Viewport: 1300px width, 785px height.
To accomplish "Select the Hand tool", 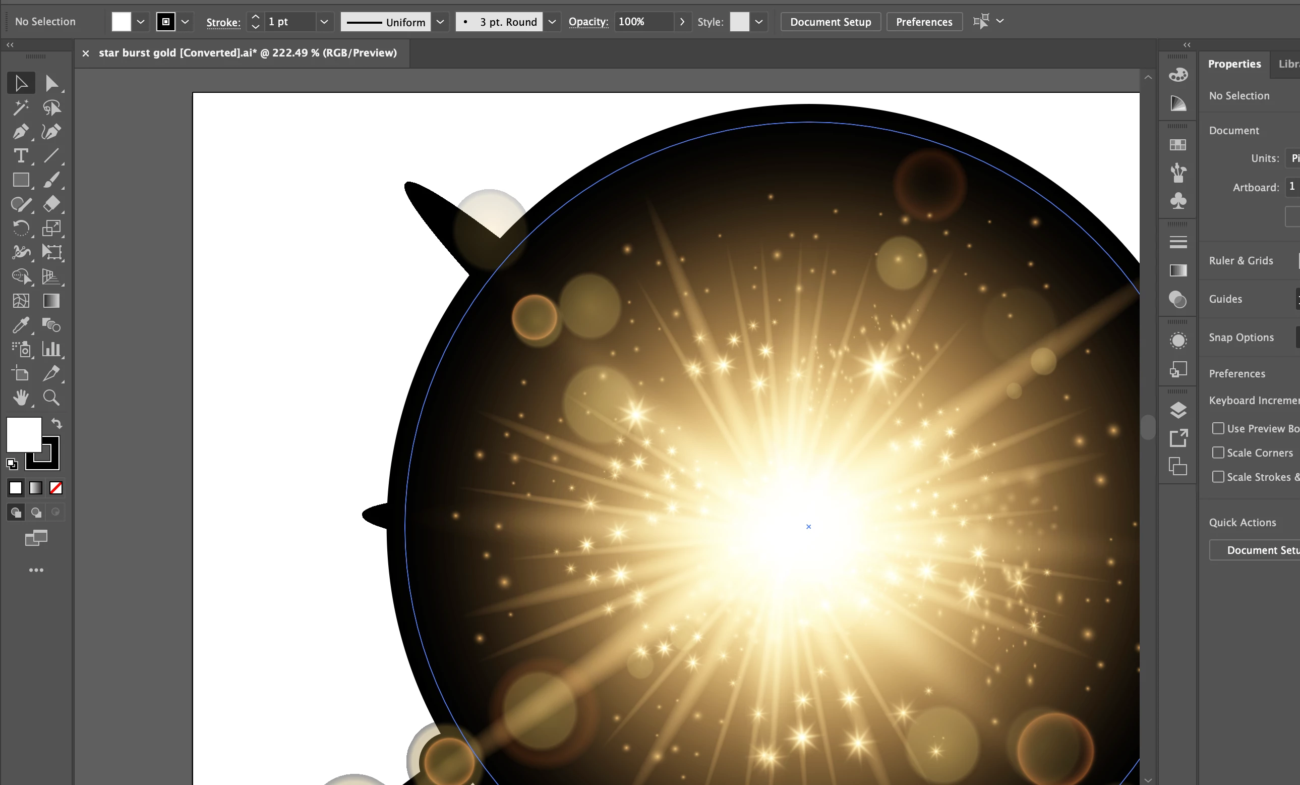I will click(21, 398).
